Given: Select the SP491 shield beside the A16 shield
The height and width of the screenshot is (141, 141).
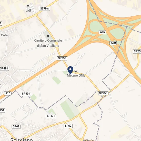Looking at the screenshot, I should point(26,94).
